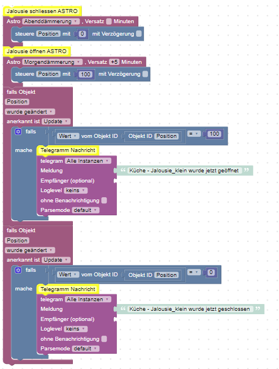Enable 'ohne Benachrichtigung' in geschlossen Telegram block
The image size is (279, 369).
pos(104,338)
